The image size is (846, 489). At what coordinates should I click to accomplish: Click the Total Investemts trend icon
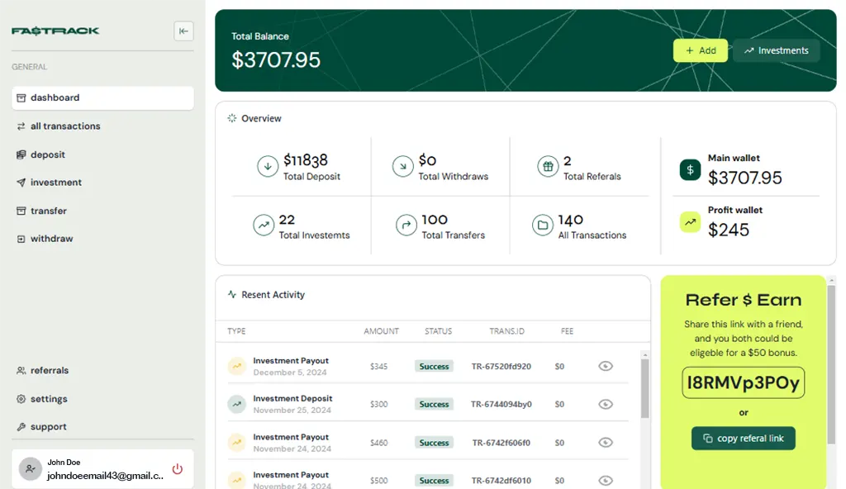point(264,225)
